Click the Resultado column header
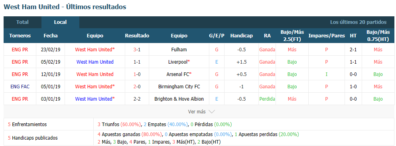The width and height of the screenshot is (396, 146). pyautogui.click(x=137, y=36)
